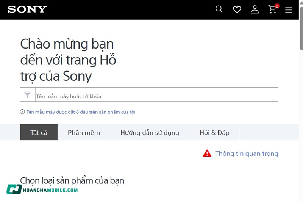The height and width of the screenshot is (202, 303).
Task: Click the 'Chọn loại sản phẩm của bạn' heading
Action: pos(72,180)
